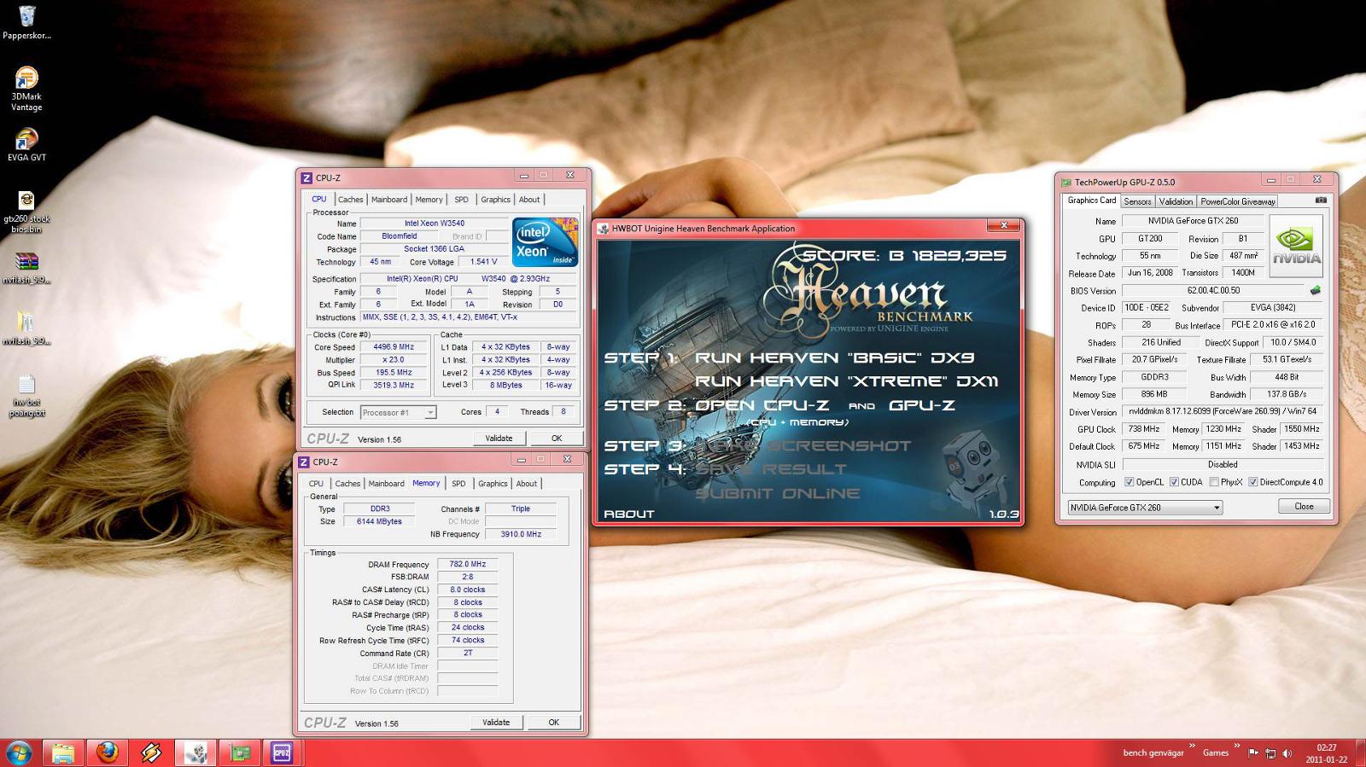Open the Processor #1 selection dropdown
1366x767 pixels.
(x=399, y=412)
